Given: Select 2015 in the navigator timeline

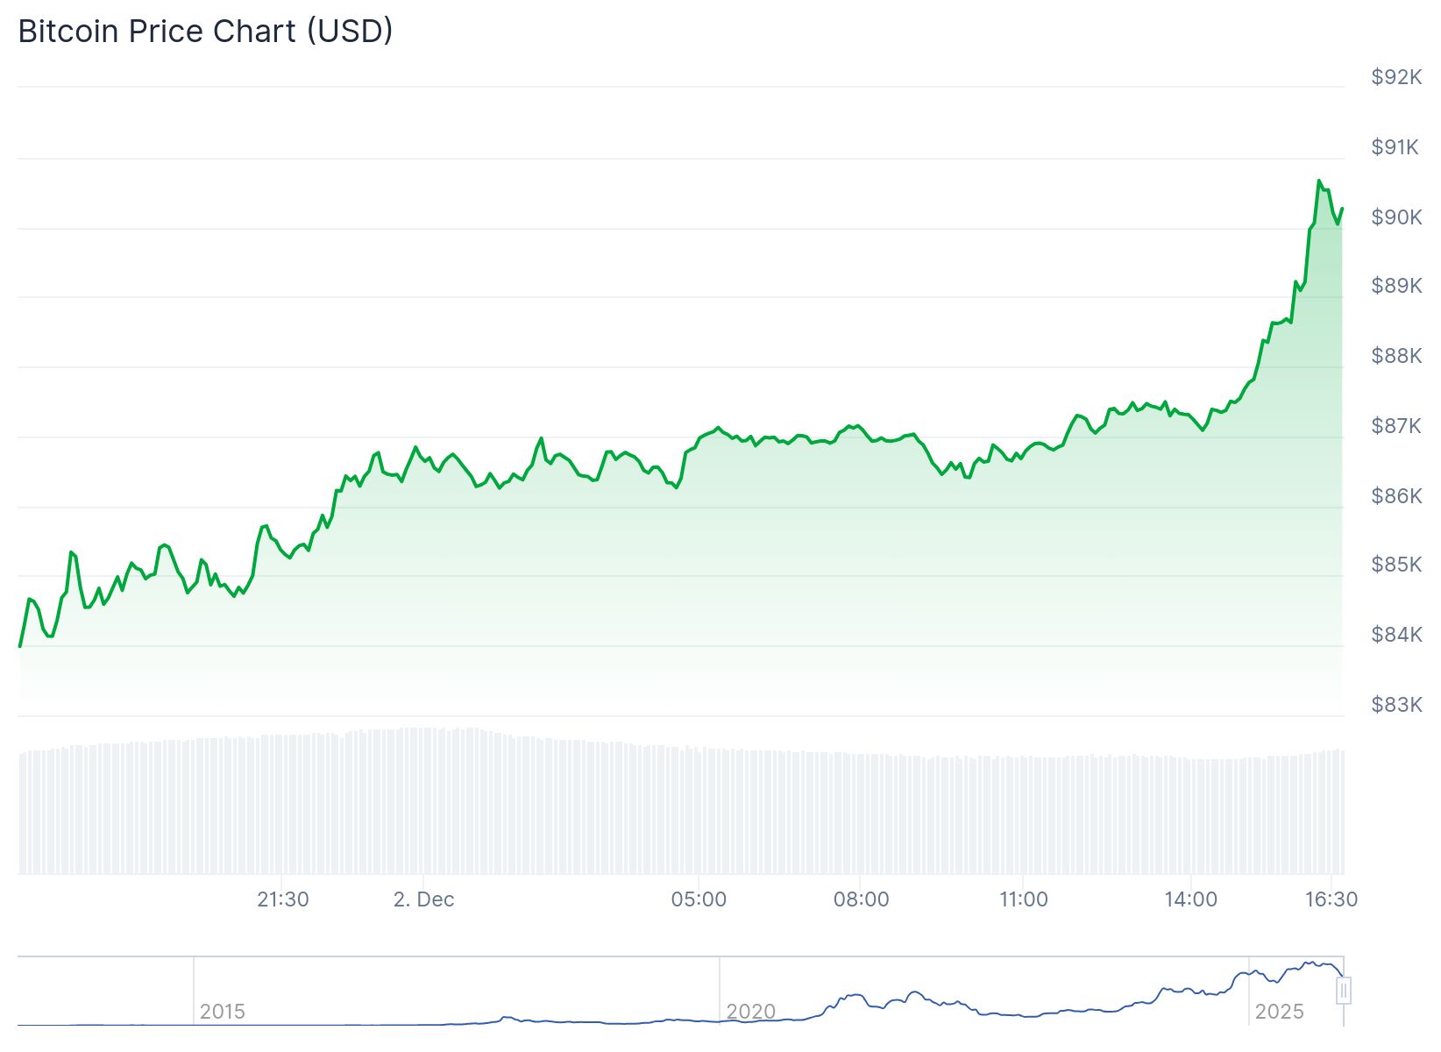Looking at the screenshot, I should click(x=222, y=1012).
